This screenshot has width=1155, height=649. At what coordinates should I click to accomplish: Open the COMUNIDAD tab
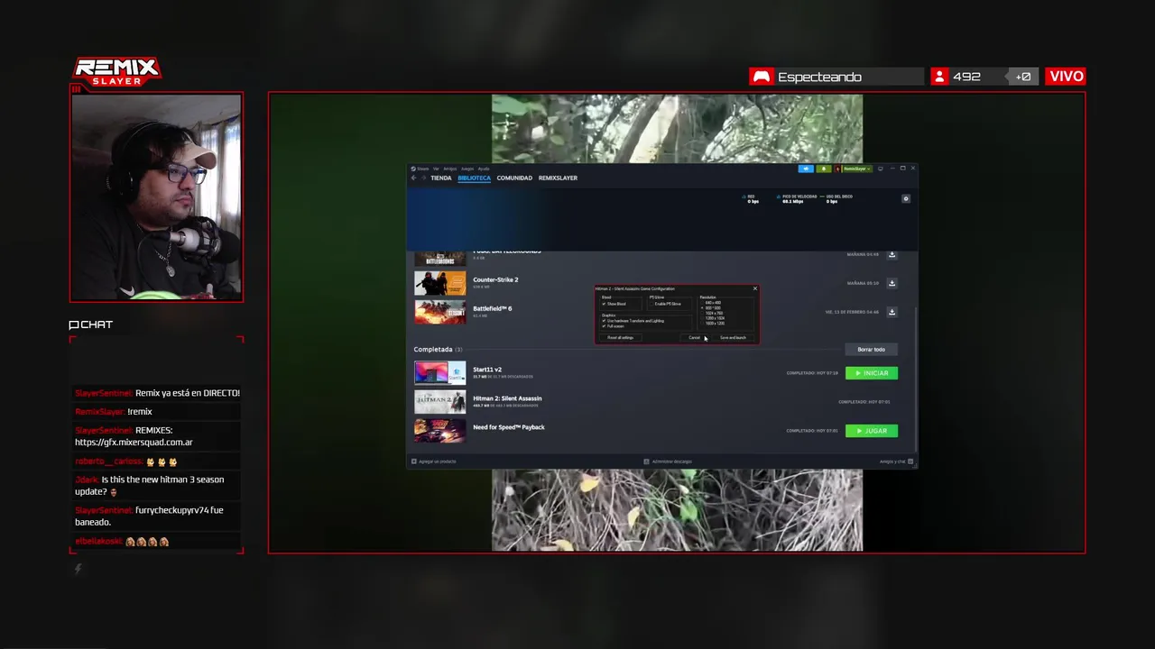click(x=514, y=178)
